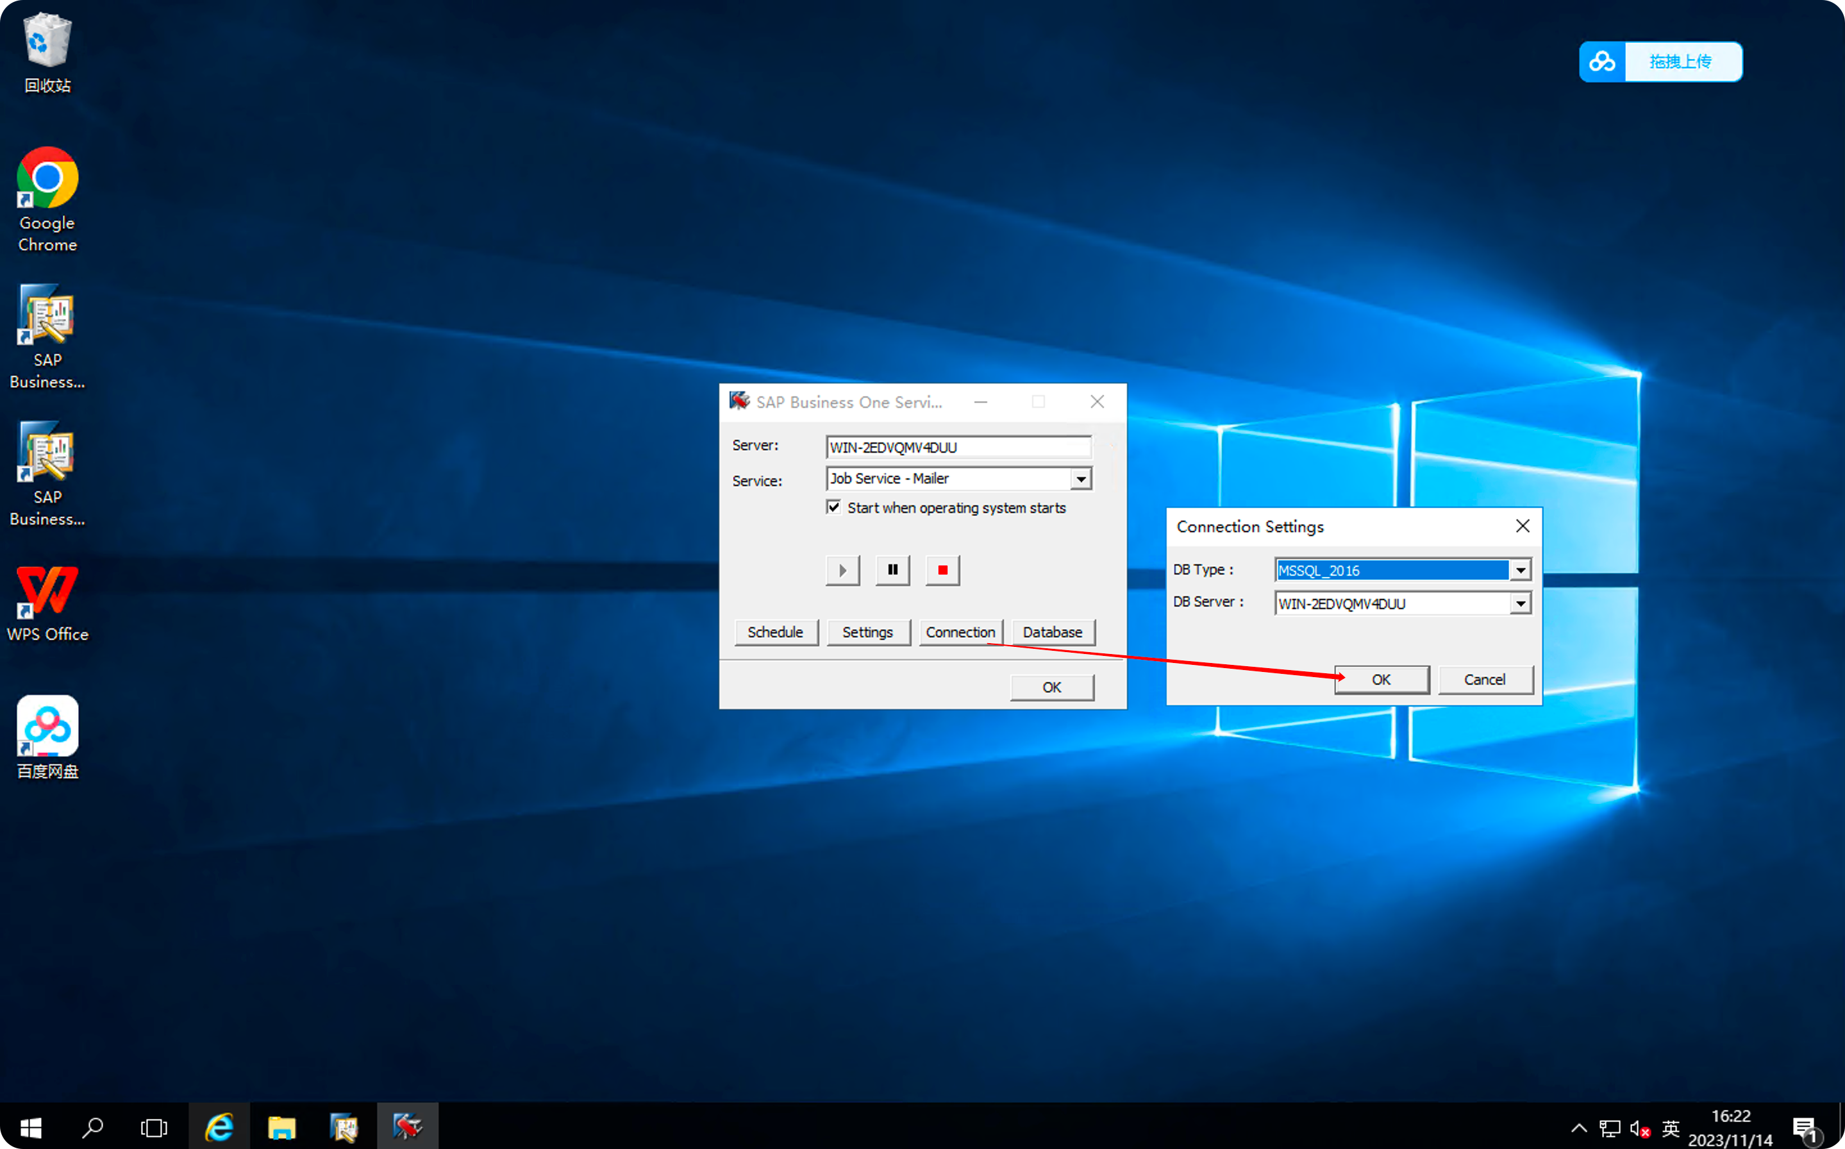The image size is (1845, 1149).
Task: Open WPS Office desktop shortcut
Action: 47,603
